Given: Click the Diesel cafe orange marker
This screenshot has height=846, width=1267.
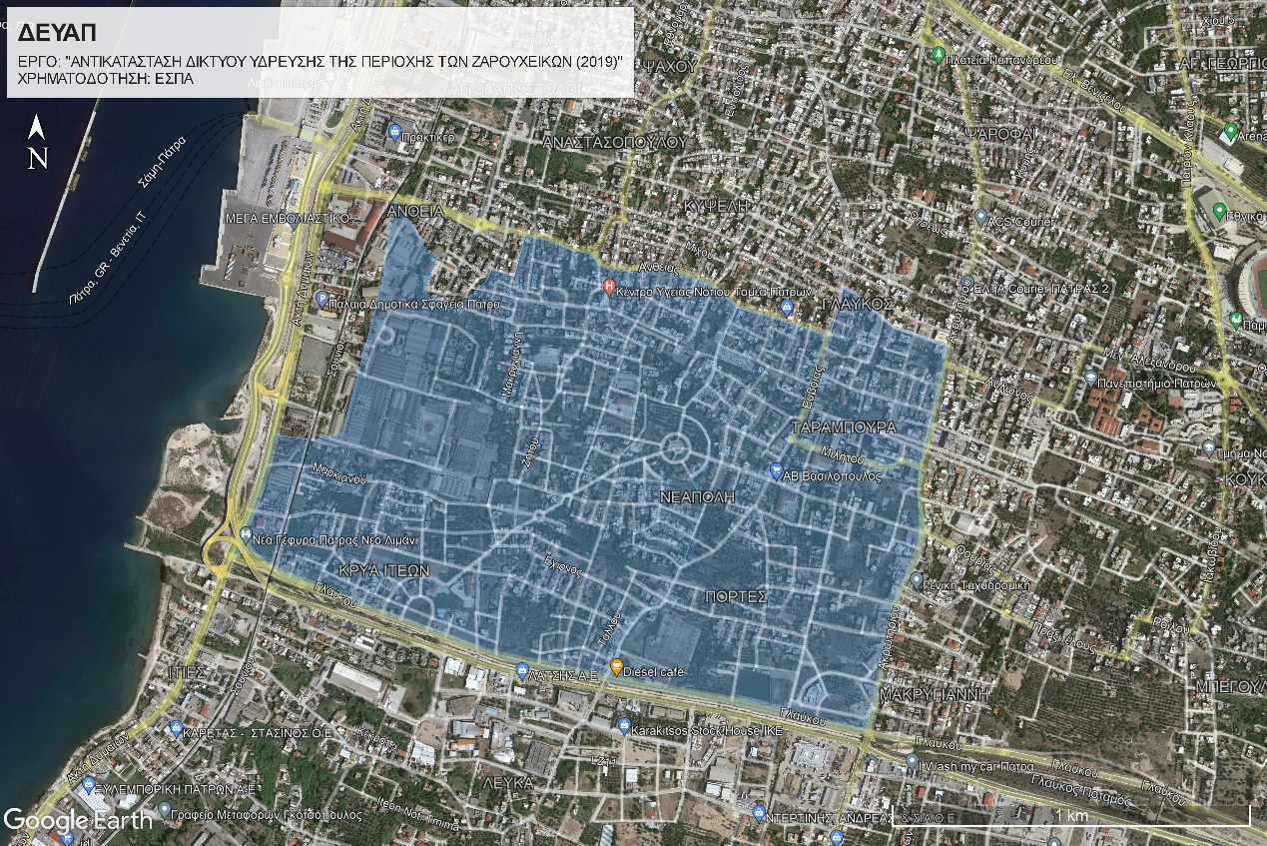Looking at the screenshot, I should point(616,667).
